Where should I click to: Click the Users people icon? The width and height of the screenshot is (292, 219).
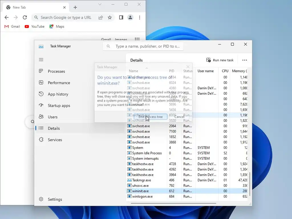pos(41,117)
